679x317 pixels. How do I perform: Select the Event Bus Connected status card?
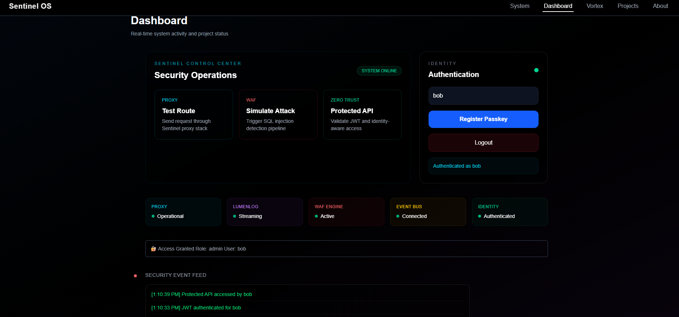(428, 212)
